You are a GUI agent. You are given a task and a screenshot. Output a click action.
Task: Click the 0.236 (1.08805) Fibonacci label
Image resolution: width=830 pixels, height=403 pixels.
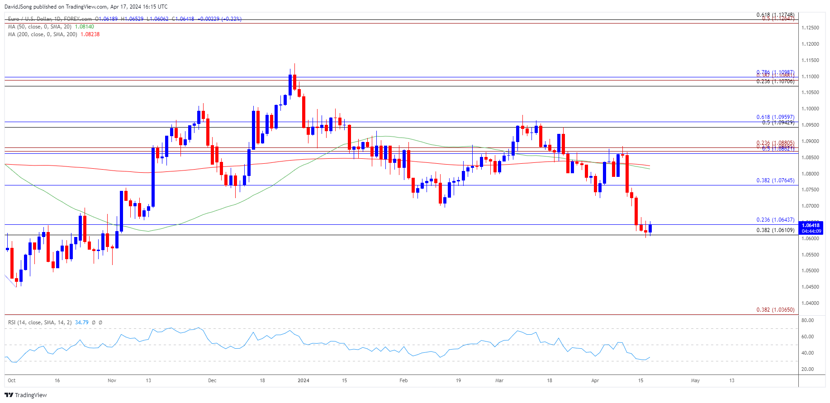point(775,143)
